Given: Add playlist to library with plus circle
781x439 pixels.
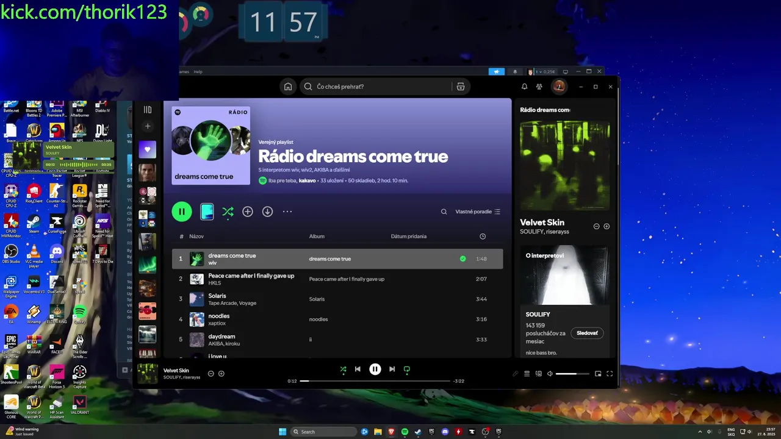Looking at the screenshot, I should pos(248,212).
